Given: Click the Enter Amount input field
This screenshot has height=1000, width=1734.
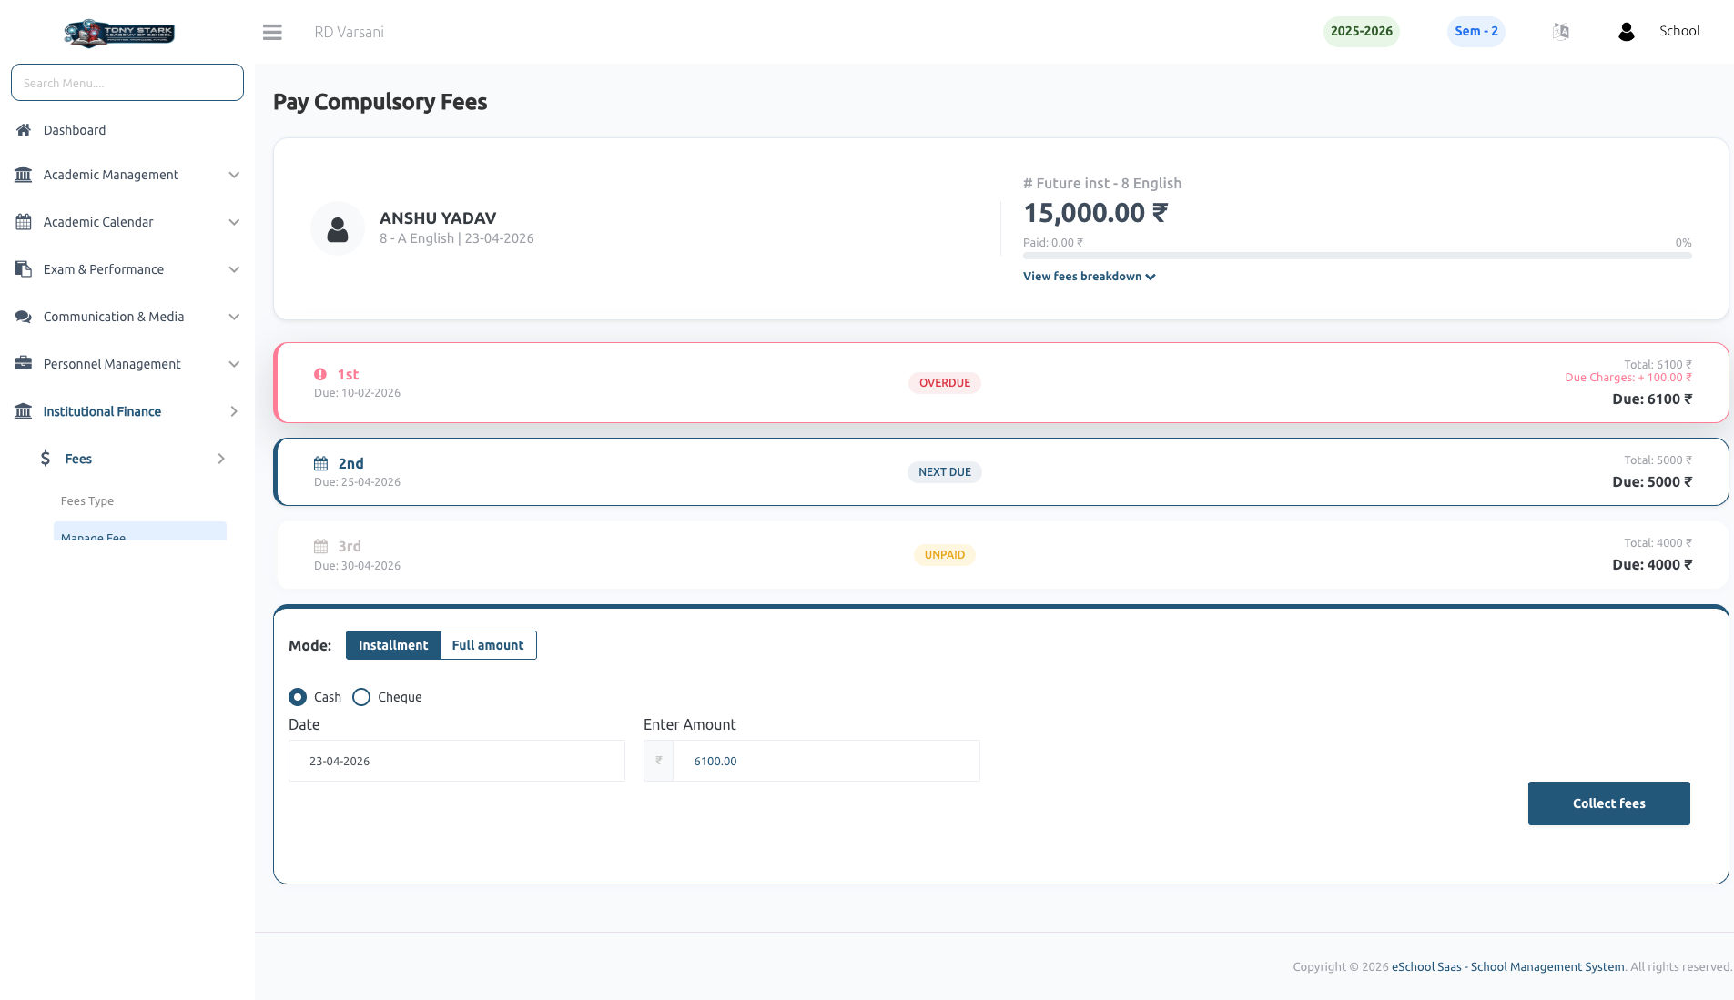Looking at the screenshot, I should tap(826, 761).
